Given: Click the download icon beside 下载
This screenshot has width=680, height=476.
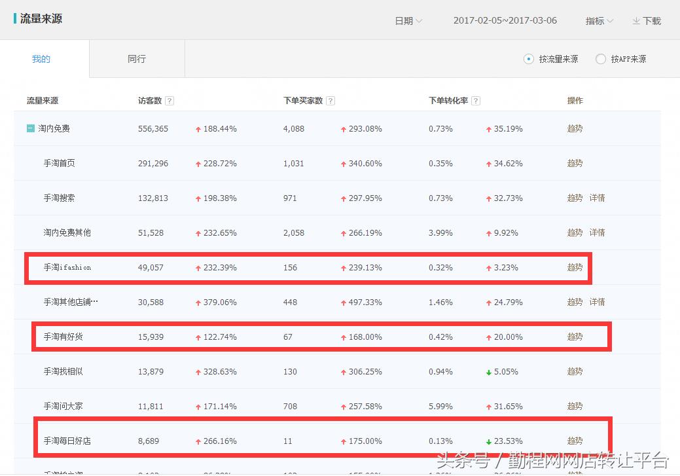Looking at the screenshot, I should coord(635,21).
